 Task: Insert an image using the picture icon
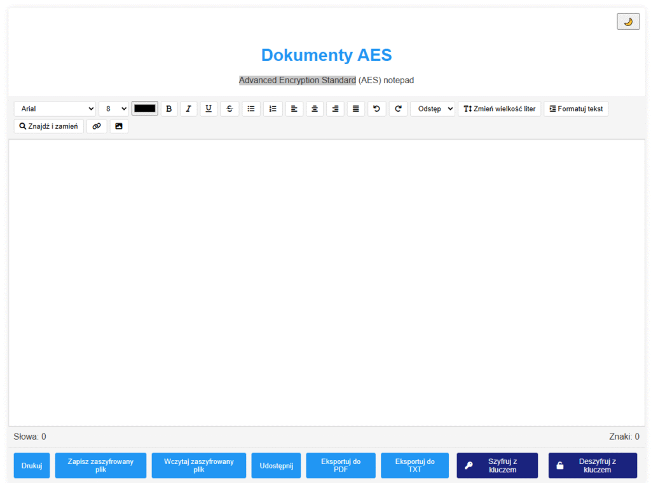click(x=119, y=126)
